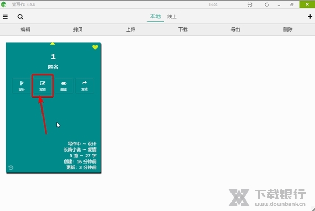Open 写作 (write) on the book card
This screenshot has height=211, width=315.
pos(43,86)
